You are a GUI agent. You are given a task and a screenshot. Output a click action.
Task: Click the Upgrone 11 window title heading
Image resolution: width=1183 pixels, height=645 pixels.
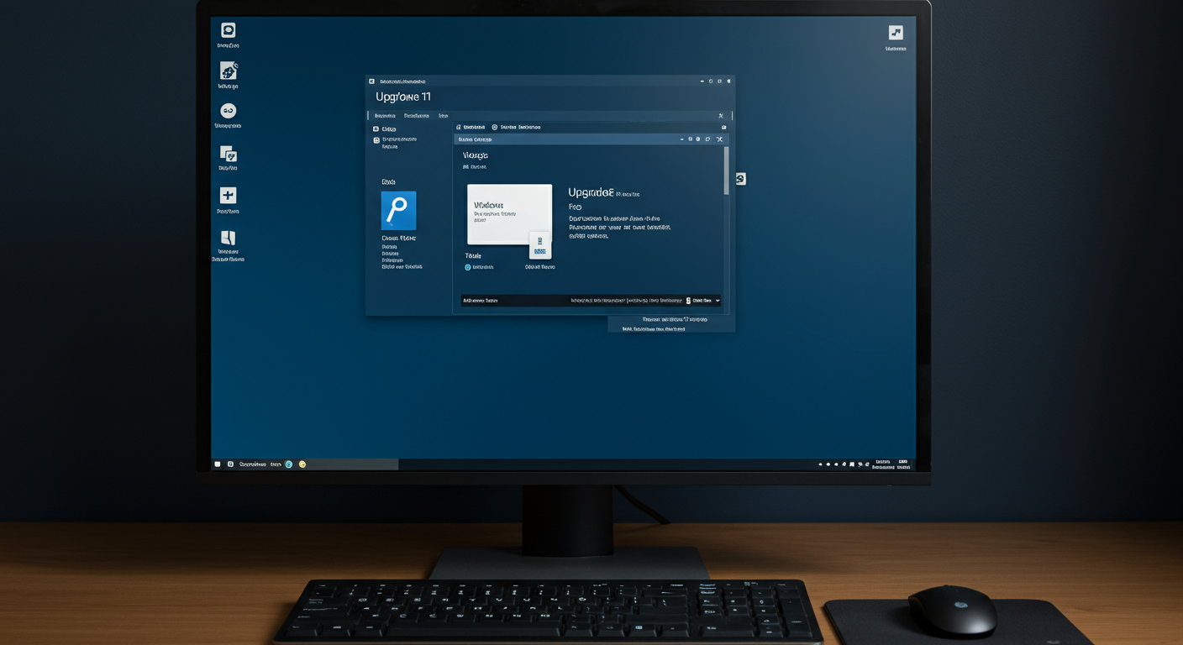coord(403,97)
